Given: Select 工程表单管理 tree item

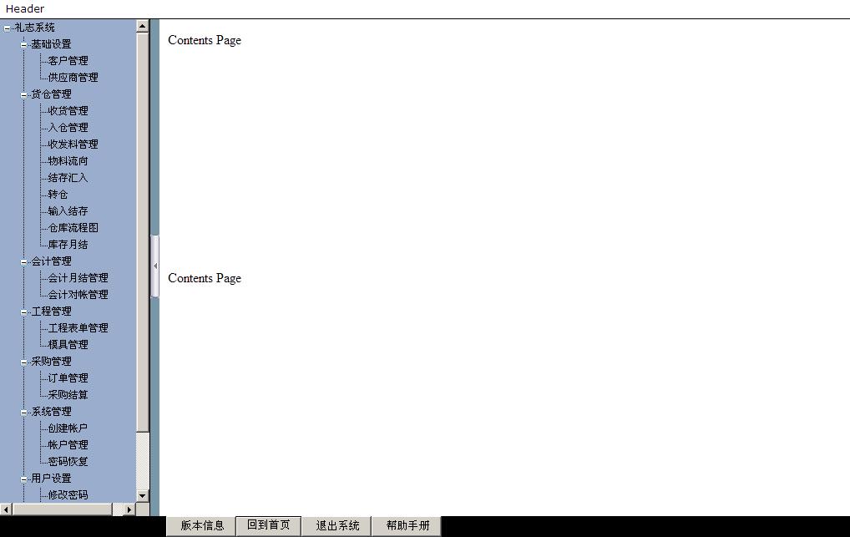Looking at the screenshot, I should point(78,328).
